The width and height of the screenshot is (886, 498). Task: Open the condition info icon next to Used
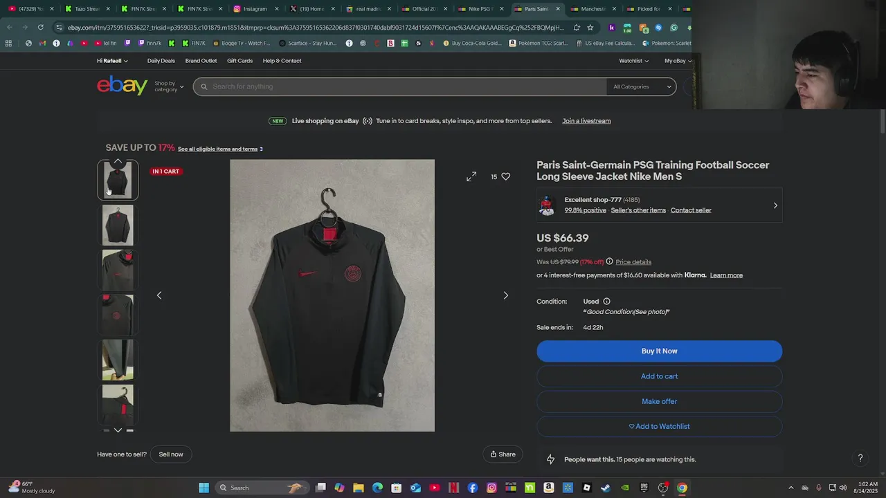click(x=606, y=302)
